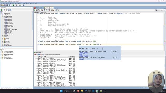166x93 pixels.
Task: Choose JSON_TABLE from autocomplete popup
Action: click(x=100, y=56)
